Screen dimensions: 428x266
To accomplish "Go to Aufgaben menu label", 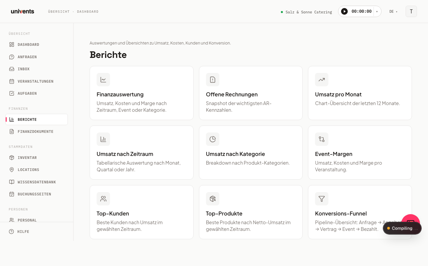I will click(x=27, y=93).
